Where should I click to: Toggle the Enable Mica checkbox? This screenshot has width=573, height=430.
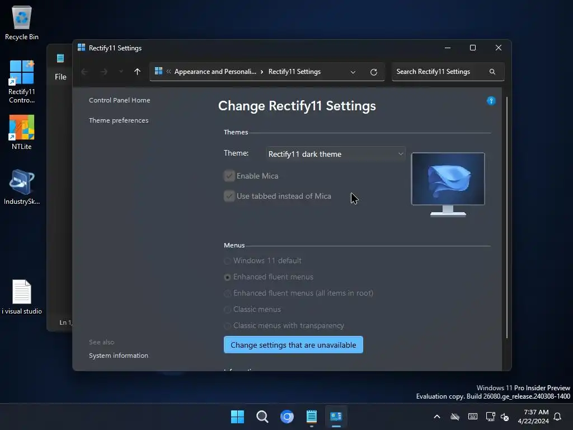pyautogui.click(x=229, y=176)
